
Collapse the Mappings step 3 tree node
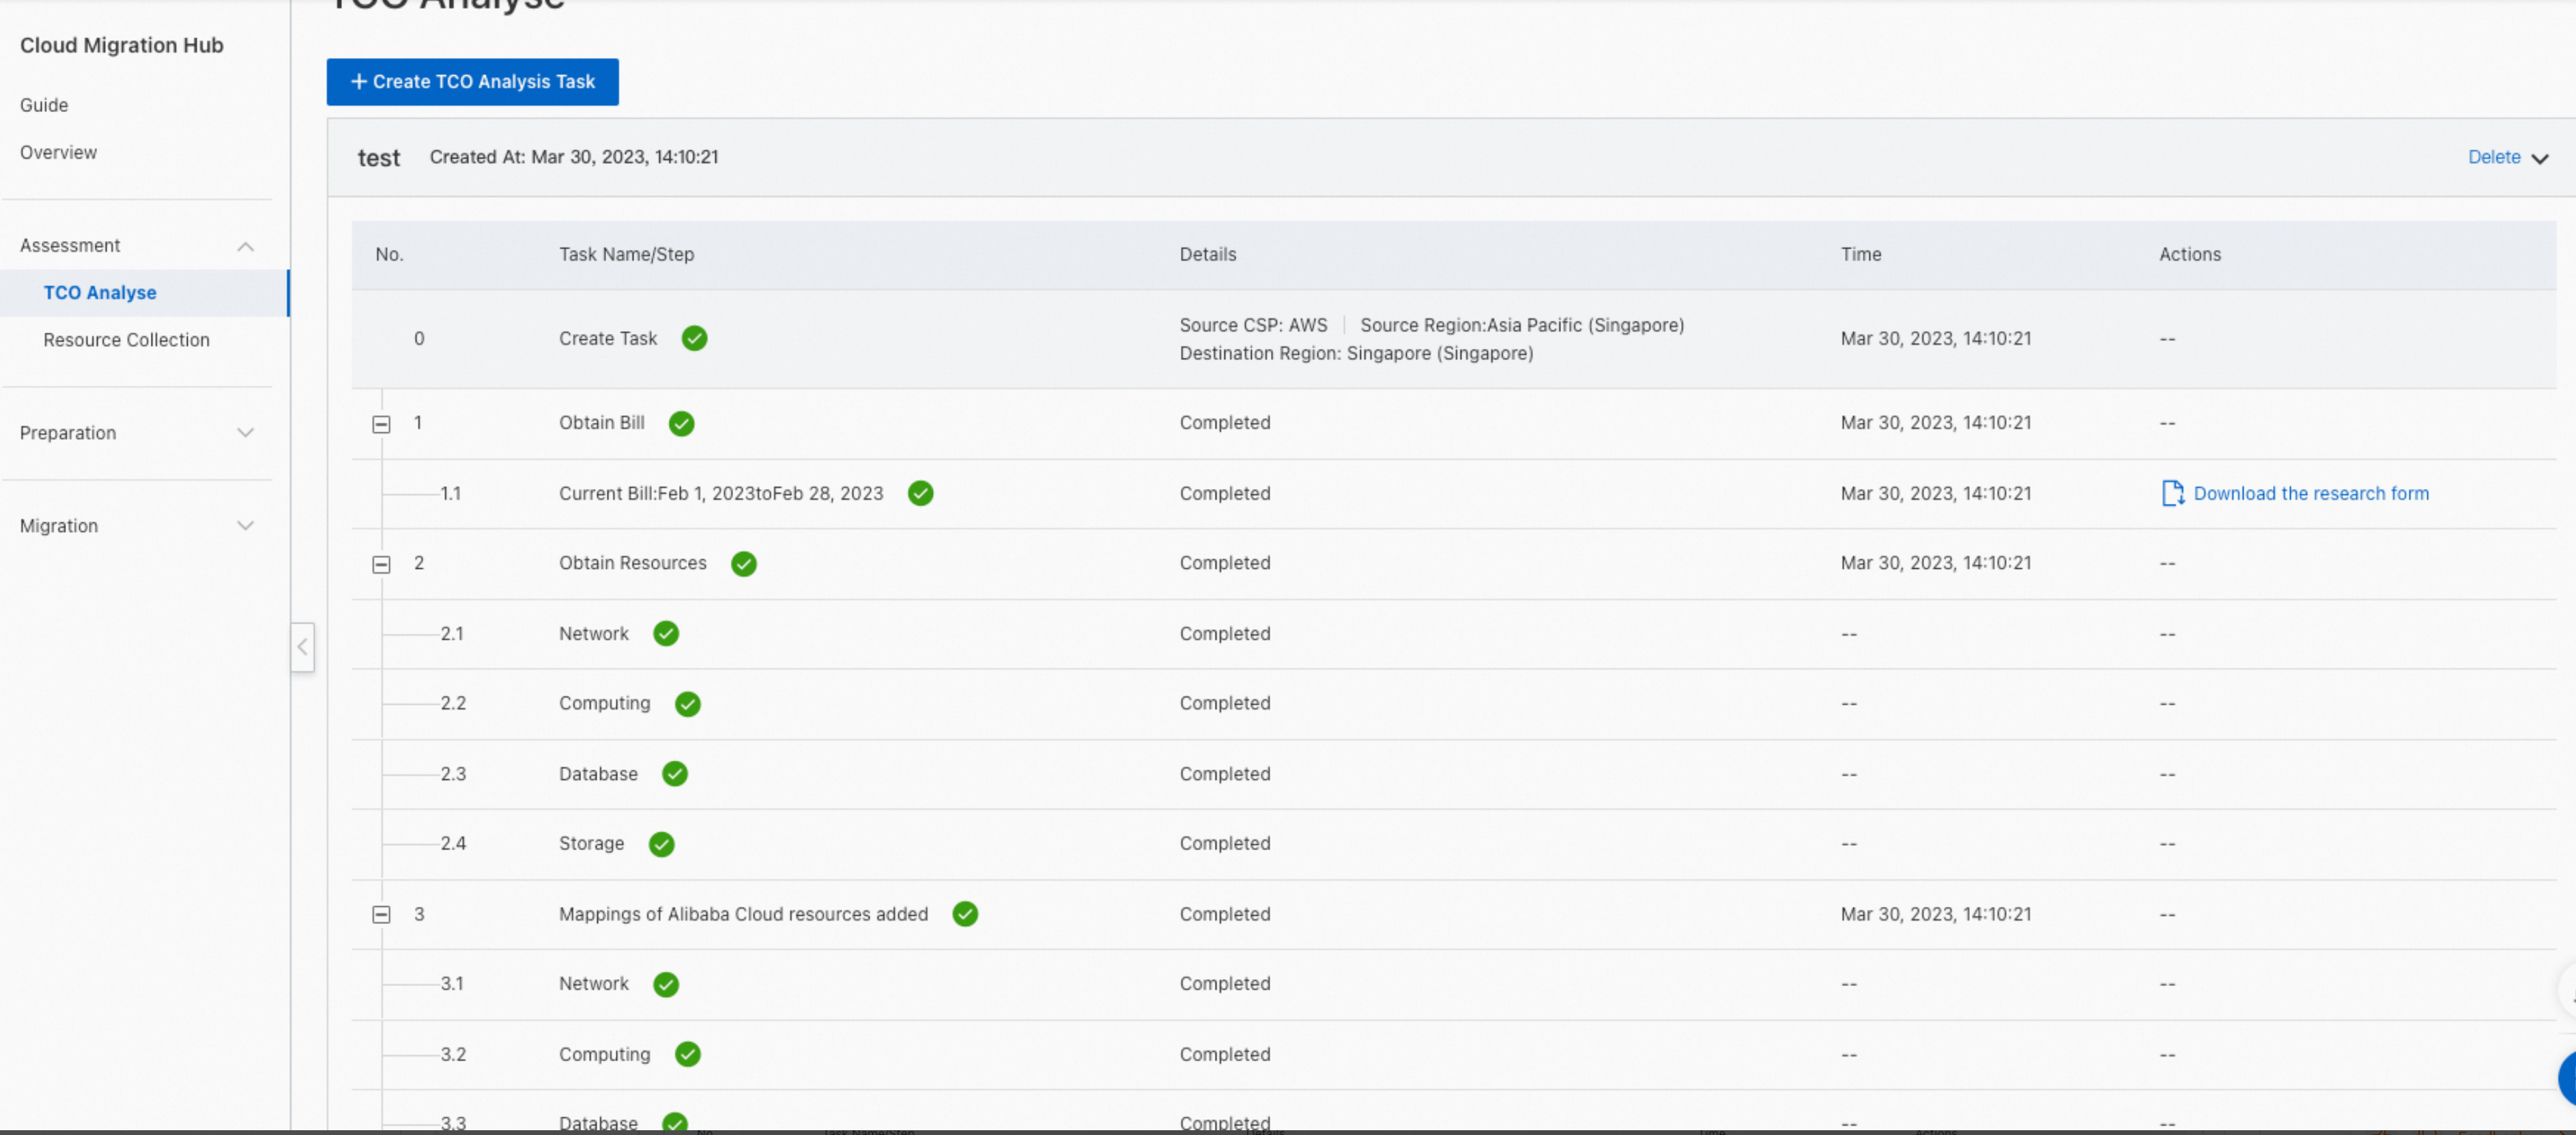point(381,915)
